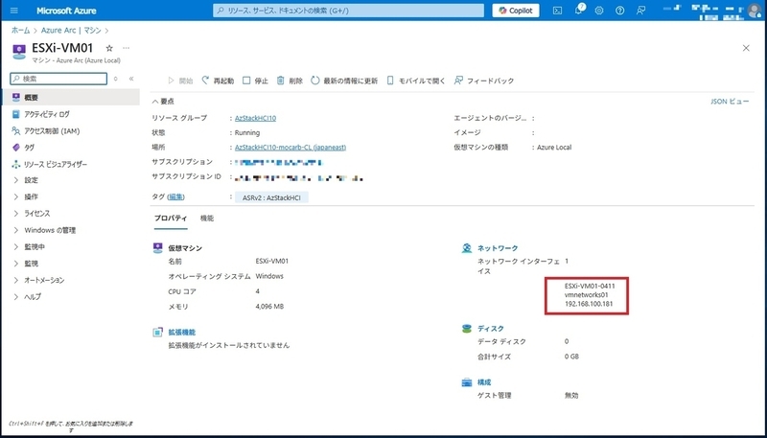This screenshot has width=767, height=438.
Task: Select the 4,096 MB memory value
Action: pos(269,307)
